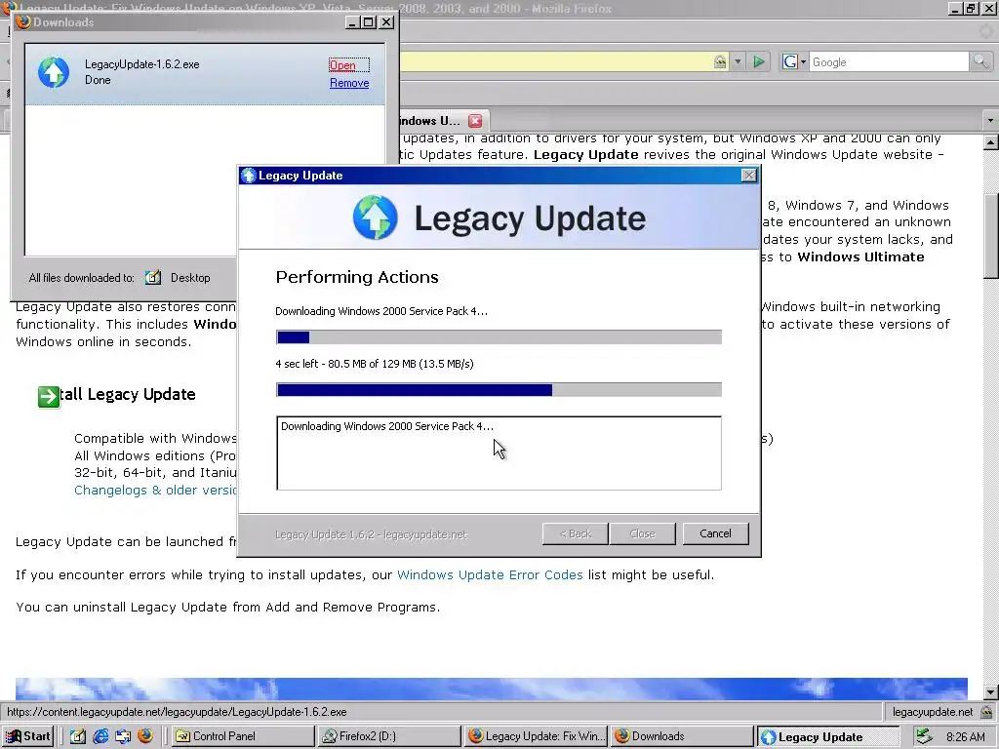Focus the Google search field
This screenshot has width=999, height=749.
tap(889, 61)
